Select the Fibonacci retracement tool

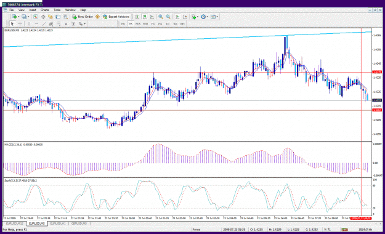59,24
